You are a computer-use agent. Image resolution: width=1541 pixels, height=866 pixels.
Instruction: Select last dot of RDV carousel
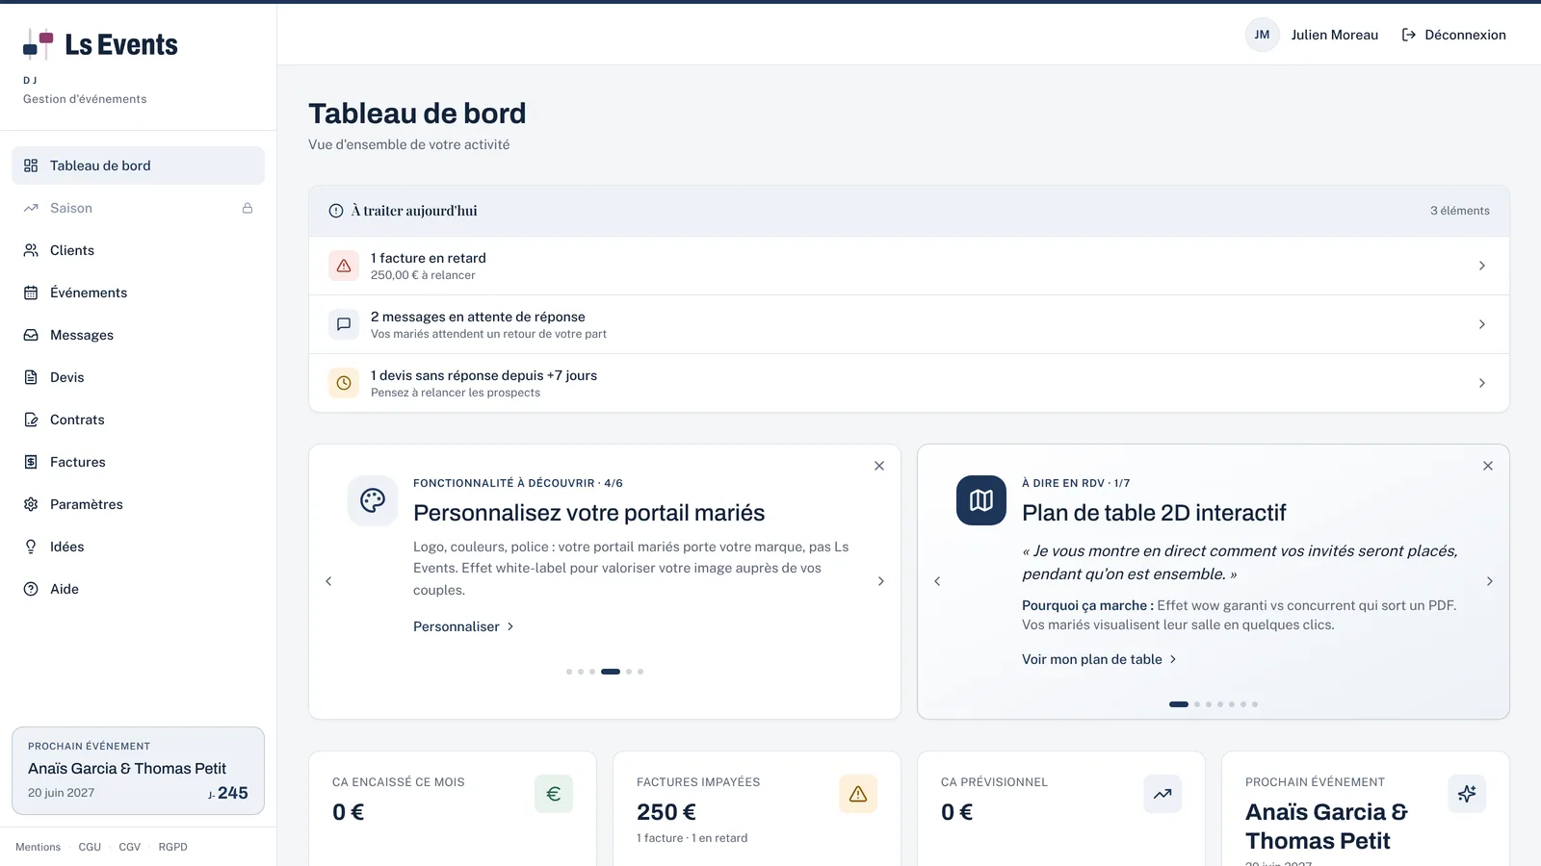[x=1255, y=704]
